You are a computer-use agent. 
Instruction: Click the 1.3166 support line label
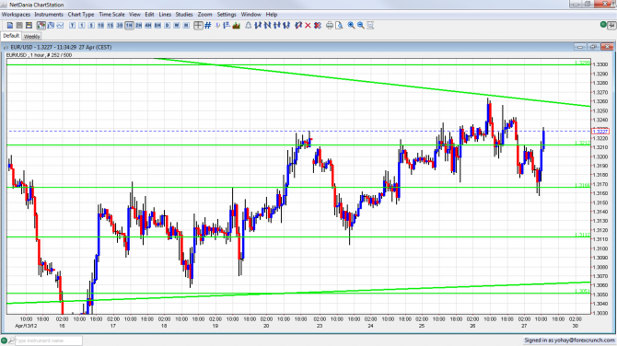coord(582,185)
